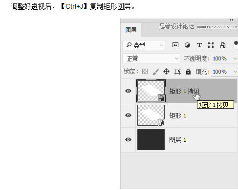Image resolution: width=238 pixels, height=190 pixels.
Task: Select the dark 图层 1 thumbnail
Action: pyautogui.click(x=151, y=139)
